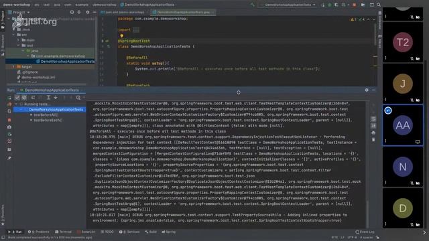Toggle scroll-to-end icon beside console output

373,126
